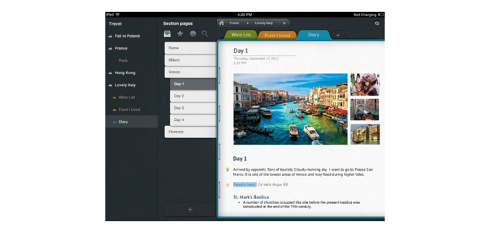Add a new section tab
The width and height of the screenshot is (490, 233).
point(338,36)
